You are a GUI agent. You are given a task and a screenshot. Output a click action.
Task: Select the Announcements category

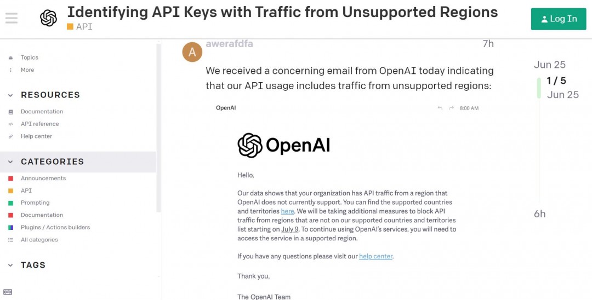click(43, 178)
